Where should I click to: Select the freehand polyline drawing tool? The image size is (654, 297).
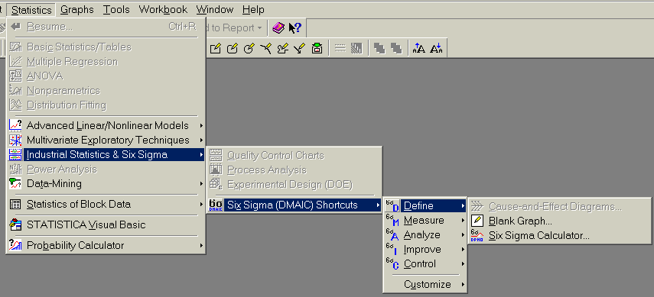click(x=283, y=49)
